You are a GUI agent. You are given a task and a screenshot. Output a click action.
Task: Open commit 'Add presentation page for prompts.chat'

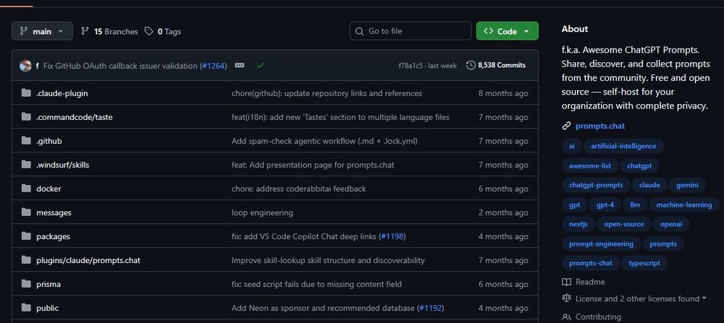coord(313,165)
